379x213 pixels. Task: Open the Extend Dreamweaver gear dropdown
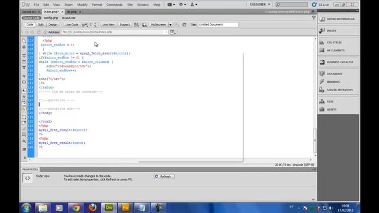pos(182,5)
